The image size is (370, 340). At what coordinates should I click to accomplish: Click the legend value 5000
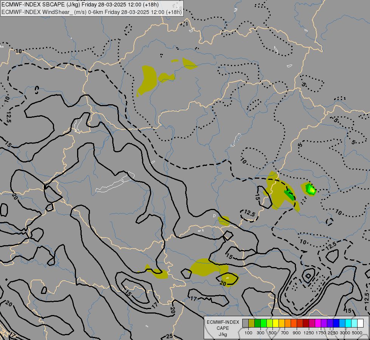(357, 333)
